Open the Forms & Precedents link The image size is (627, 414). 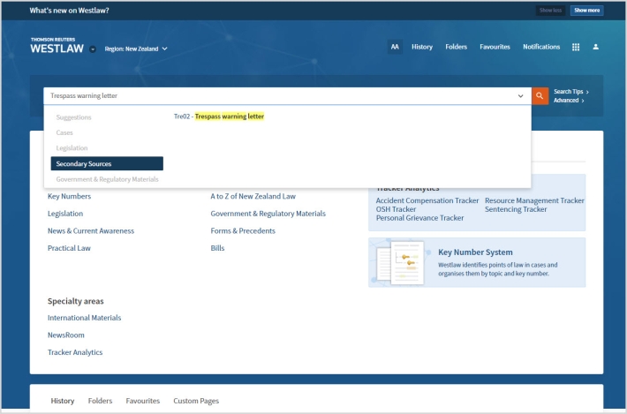coord(243,230)
